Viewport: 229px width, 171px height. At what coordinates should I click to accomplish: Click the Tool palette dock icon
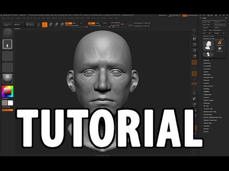(x=226, y=18)
